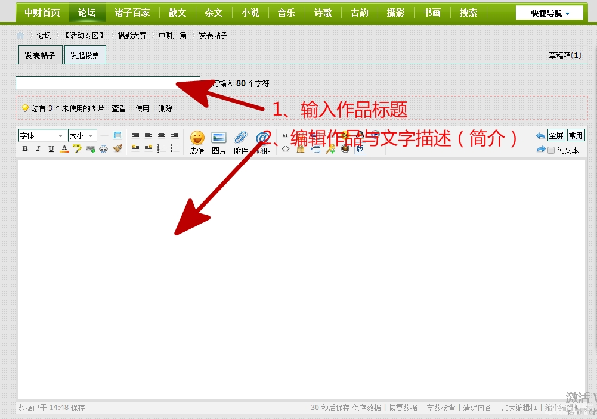The height and width of the screenshot is (419, 597).
Task: Open the 大小 font size dropdown
Action: (82, 135)
